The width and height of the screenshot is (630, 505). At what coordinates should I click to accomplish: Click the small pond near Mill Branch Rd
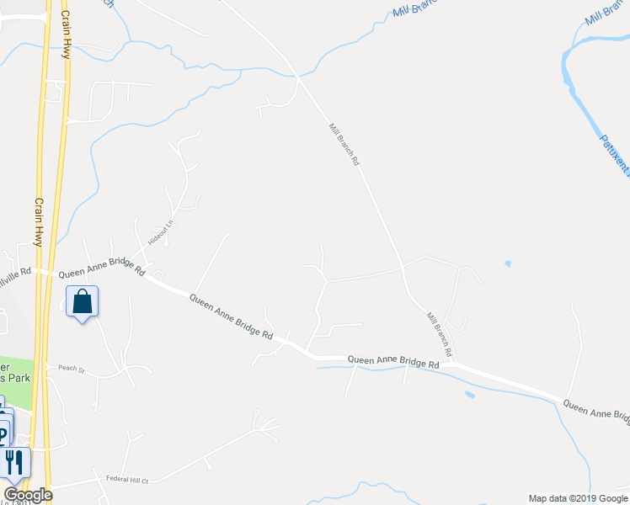point(508,263)
